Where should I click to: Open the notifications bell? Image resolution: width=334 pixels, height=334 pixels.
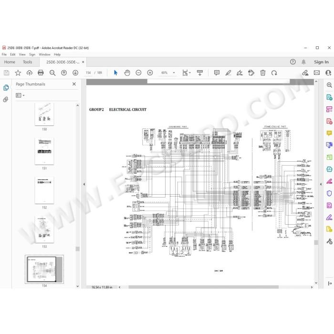point(303,62)
